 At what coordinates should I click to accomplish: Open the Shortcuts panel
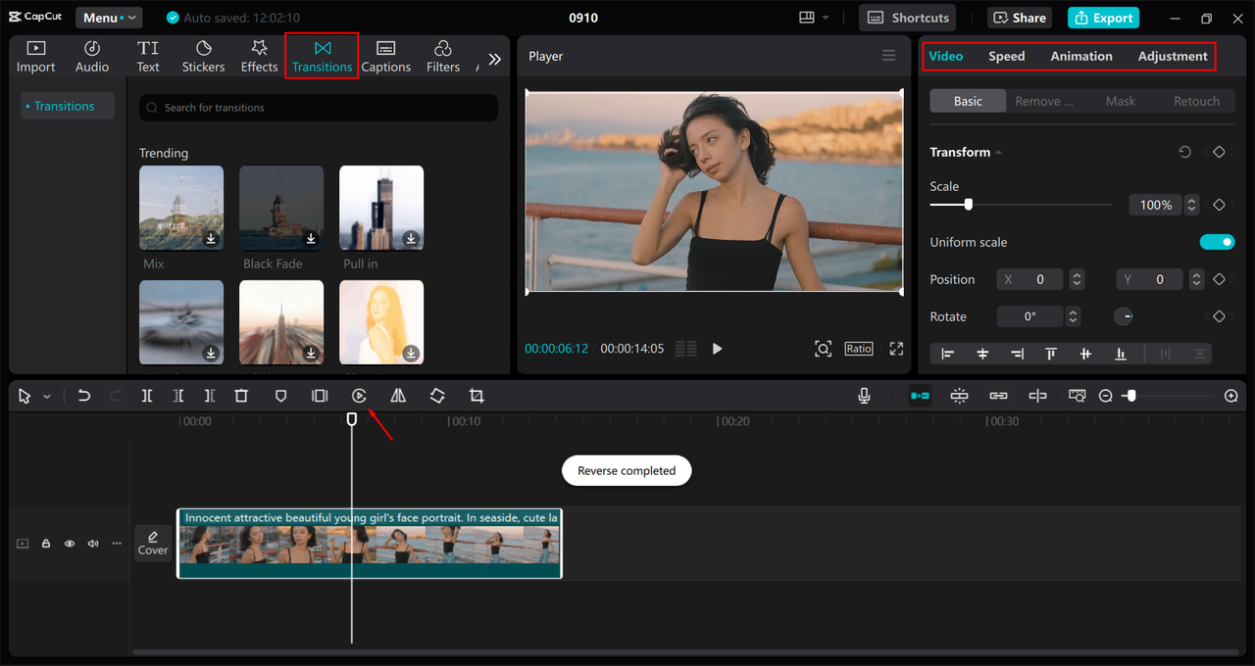point(907,18)
